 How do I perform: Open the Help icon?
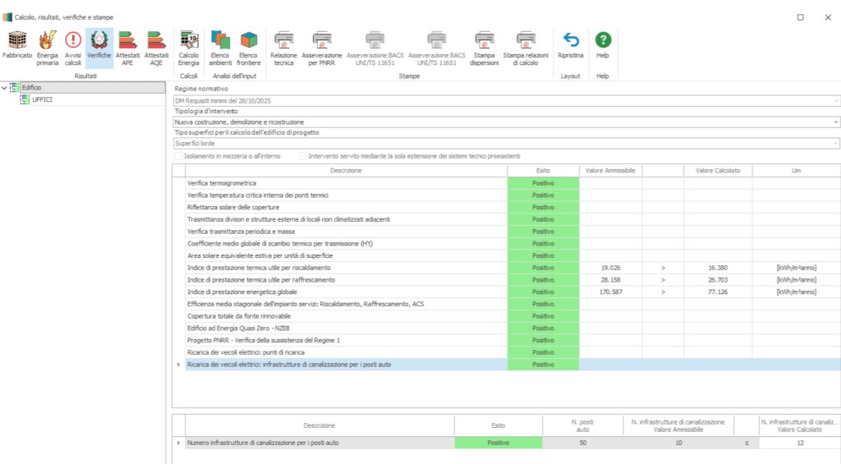[x=603, y=40]
